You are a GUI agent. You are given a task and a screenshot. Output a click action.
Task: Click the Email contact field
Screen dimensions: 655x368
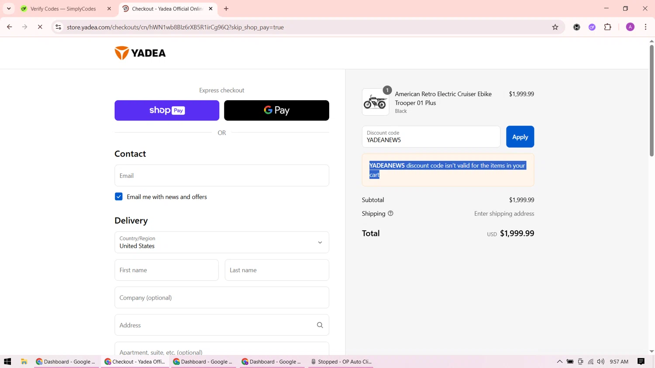point(222,175)
